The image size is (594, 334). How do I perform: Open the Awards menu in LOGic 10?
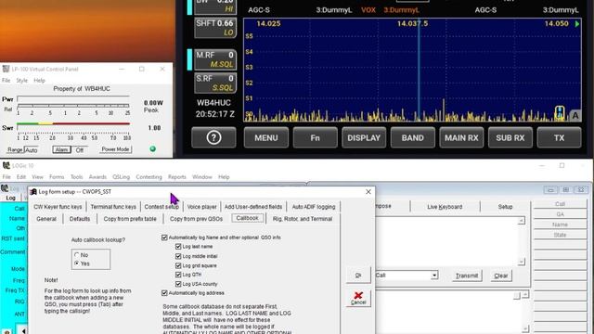(97, 177)
